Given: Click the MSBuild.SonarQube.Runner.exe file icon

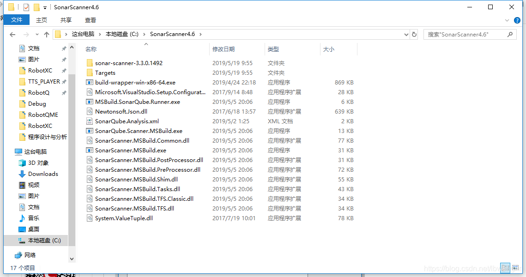Looking at the screenshot, I should pyautogui.click(x=90, y=102).
